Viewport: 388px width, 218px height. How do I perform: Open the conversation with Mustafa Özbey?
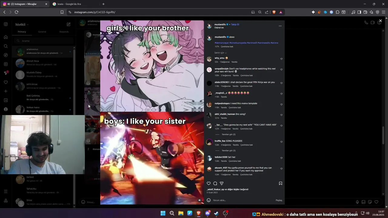pos(43,74)
